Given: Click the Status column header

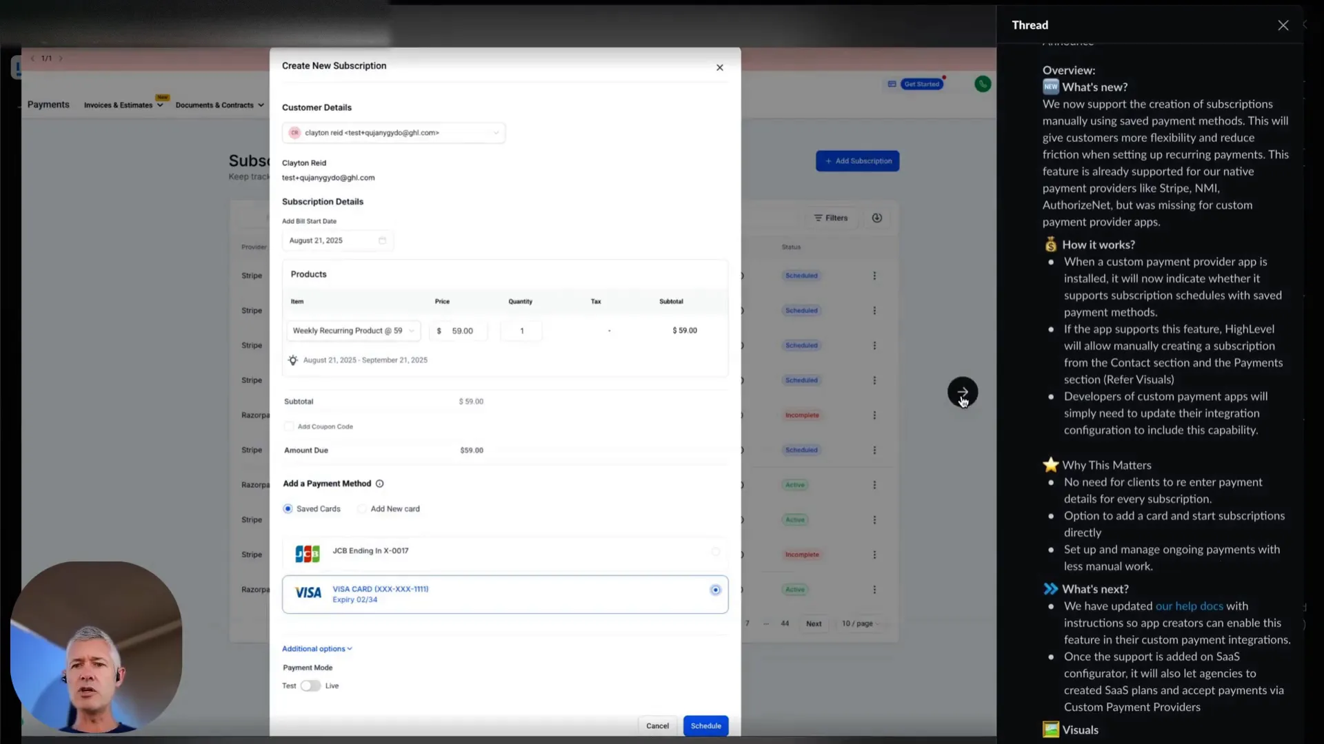Looking at the screenshot, I should tap(791, 247).
